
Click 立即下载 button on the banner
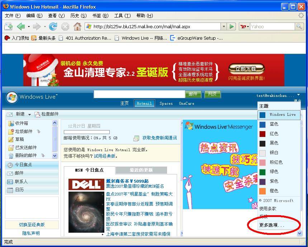tap(246, 69)
